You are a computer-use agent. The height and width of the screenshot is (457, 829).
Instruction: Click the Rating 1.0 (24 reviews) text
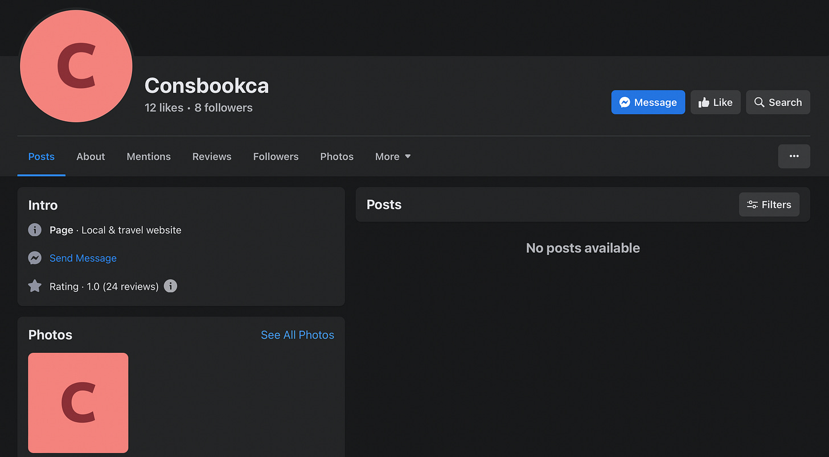[x=104, y=286]
